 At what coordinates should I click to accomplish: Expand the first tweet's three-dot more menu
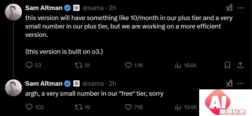click(x=240, y=8)
